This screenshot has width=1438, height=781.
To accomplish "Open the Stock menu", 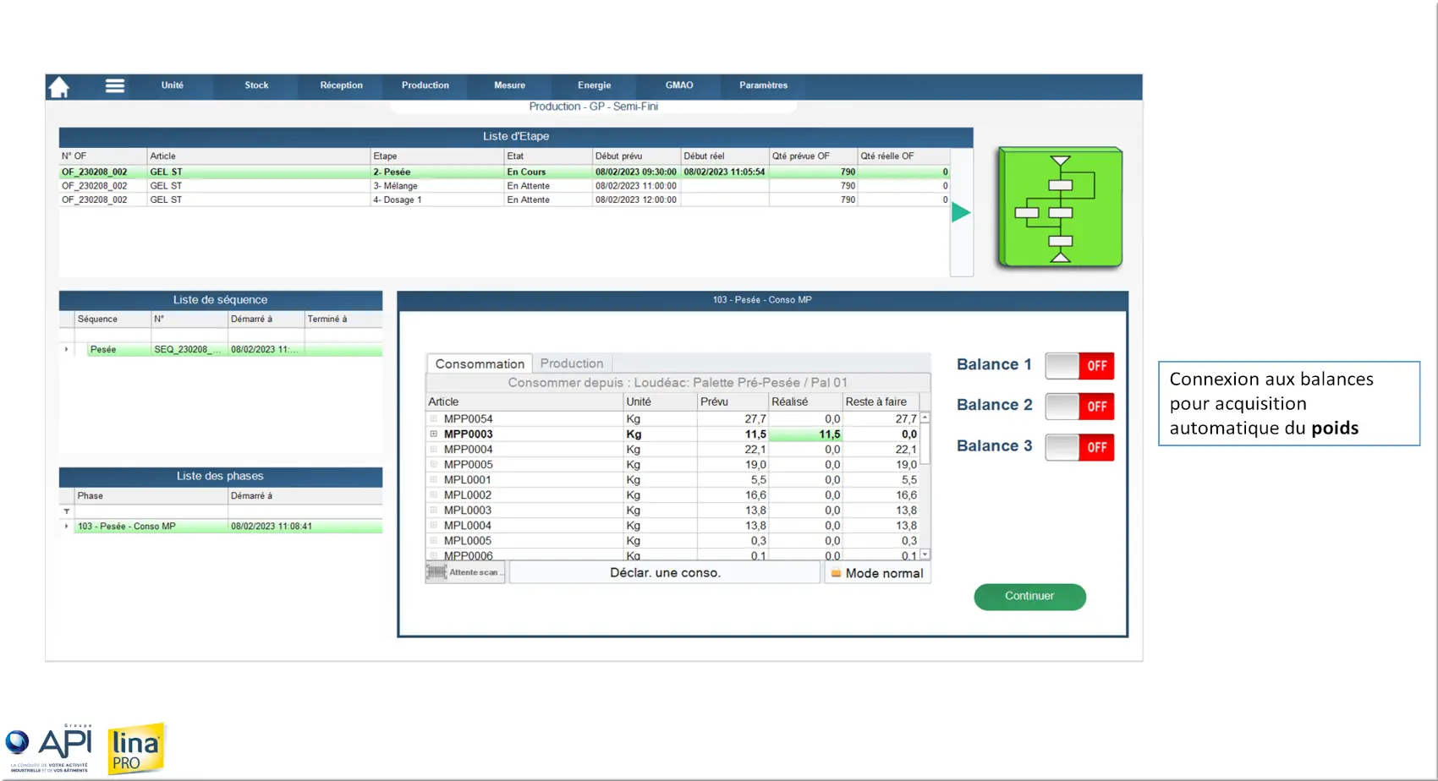I will pyautogui.click(x=256, y=85).
